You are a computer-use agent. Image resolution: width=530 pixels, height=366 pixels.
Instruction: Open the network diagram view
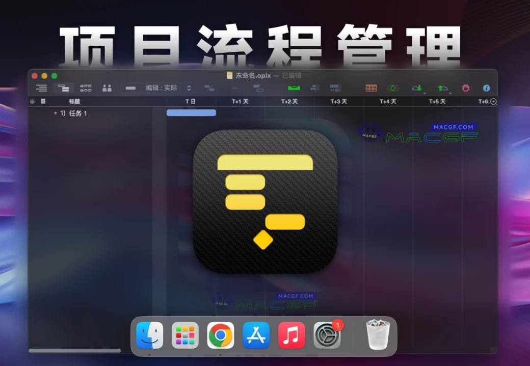[86, 88]
